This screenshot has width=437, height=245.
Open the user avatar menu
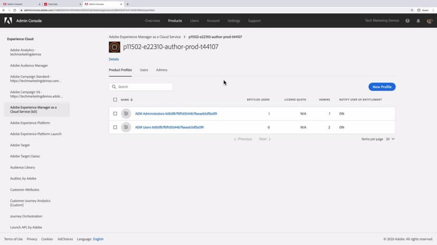(429, 20)
